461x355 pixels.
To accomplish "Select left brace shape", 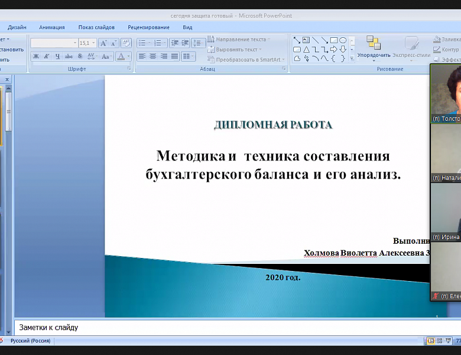I will click(x=334, y=59).
